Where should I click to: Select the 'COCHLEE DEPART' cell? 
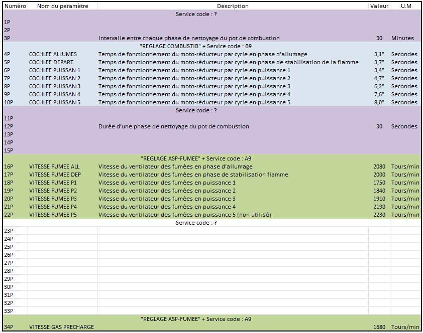pos(51,62)
